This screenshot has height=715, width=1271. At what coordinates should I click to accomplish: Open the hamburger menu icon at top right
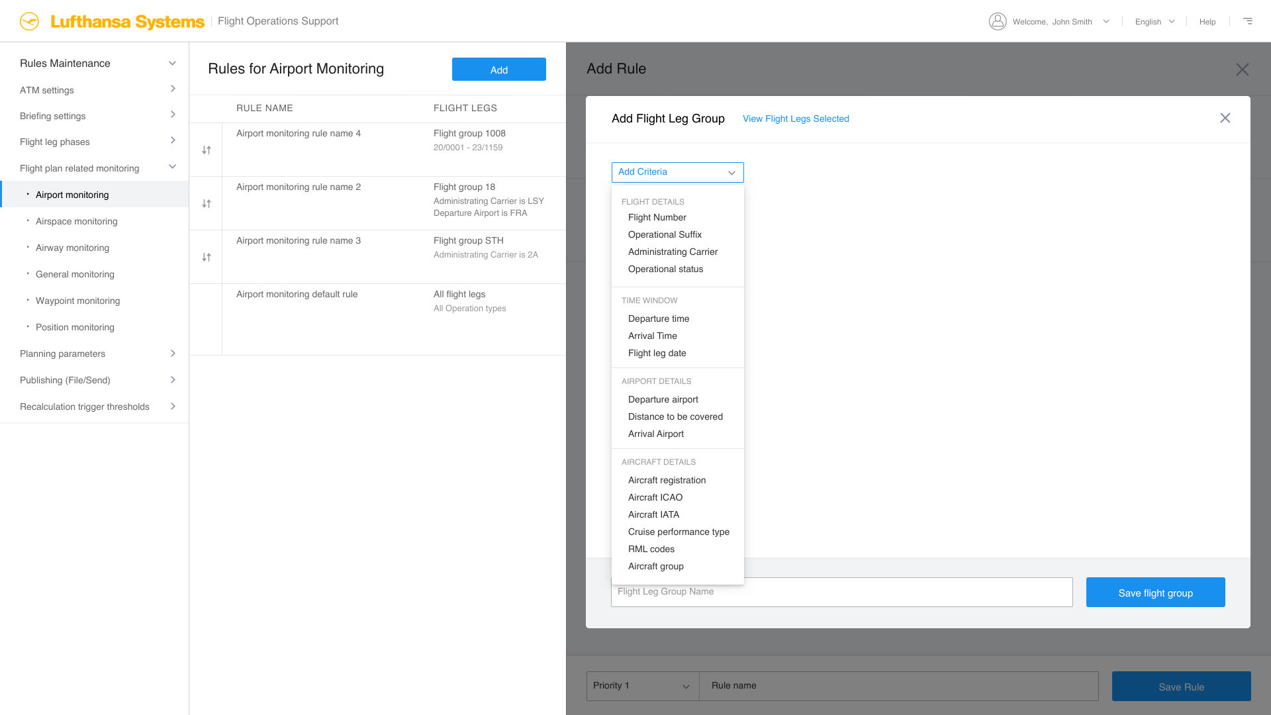[1248, 21]
